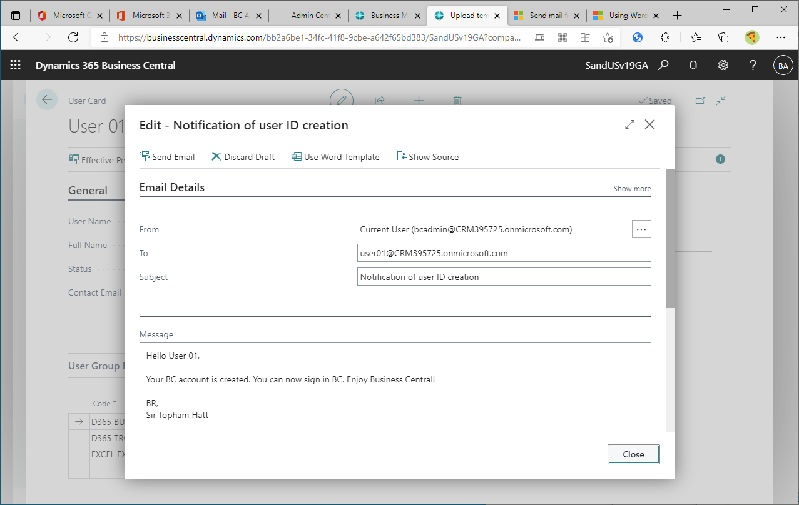Image resolution: width=799 pixels, height=505 pixels.
Task: Click Send Email in the dialog toolbar
Action: pos(168,157)
